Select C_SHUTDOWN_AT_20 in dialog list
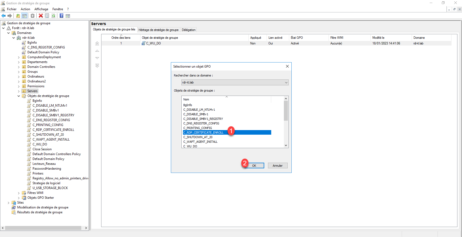This screenshot has width=462, height=237. pyautogui.click(x=198, y=137)
